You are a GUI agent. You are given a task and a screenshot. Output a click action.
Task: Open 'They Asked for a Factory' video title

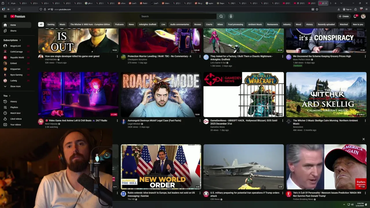tap(241, 58)
